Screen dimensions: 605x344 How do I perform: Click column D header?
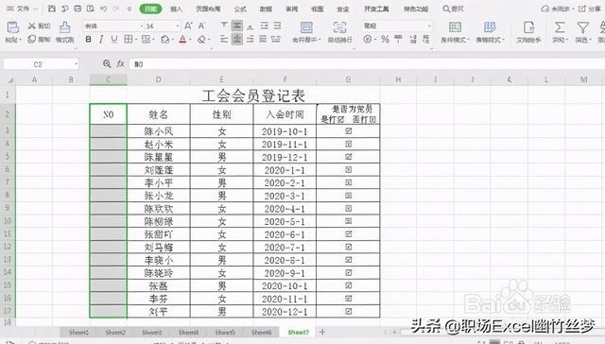click(x=158, y=79)
